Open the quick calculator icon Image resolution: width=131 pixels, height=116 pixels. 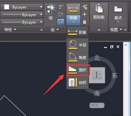click(x=85, y=22)
